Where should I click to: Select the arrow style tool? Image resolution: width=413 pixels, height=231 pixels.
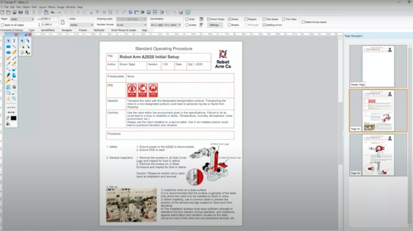(11, 112)
